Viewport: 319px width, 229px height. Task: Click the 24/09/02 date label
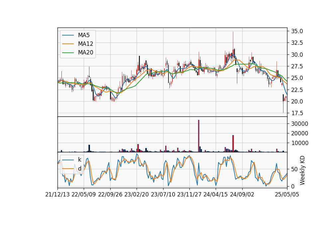pyautogui.click(x=242, y=194)
